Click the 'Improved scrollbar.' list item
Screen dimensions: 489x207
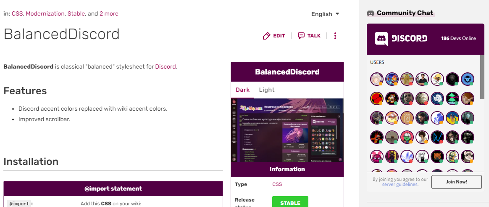pyautogui.click(x=44, y=119)
